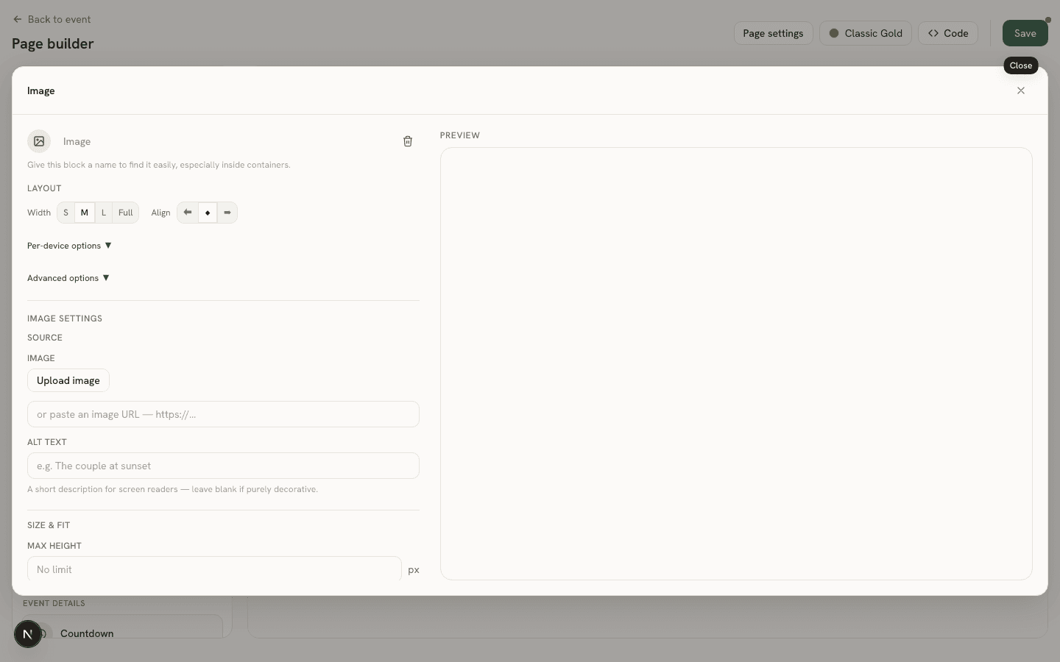Align image to the left
Screen dimensions: 1060x662
[x=188, y=213]
